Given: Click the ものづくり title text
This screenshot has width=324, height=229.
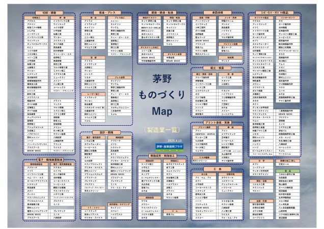Looking at the screenshot, I should click(x=162, y=95).
